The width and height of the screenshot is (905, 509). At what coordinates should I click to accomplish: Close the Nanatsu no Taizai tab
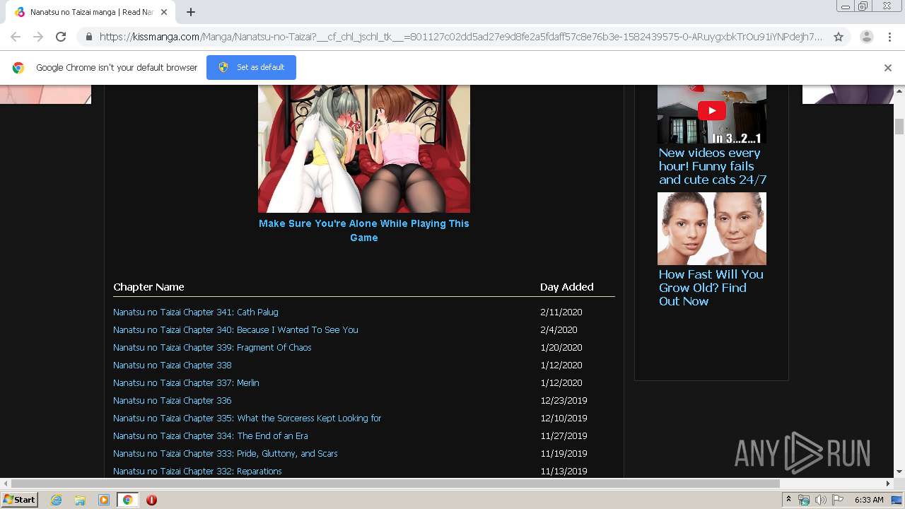[x=164, y=12]
